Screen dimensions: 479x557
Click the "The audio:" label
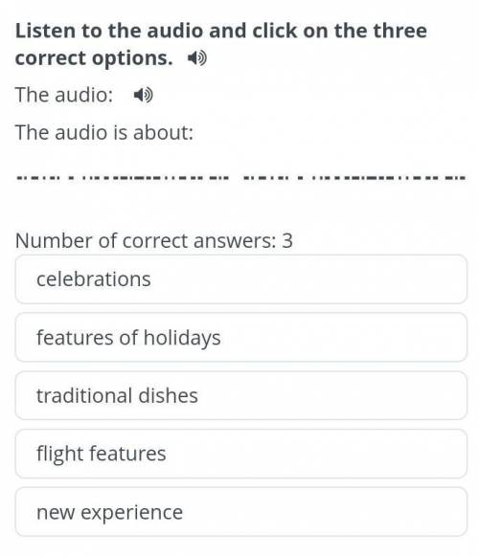(x=64, y=95)
